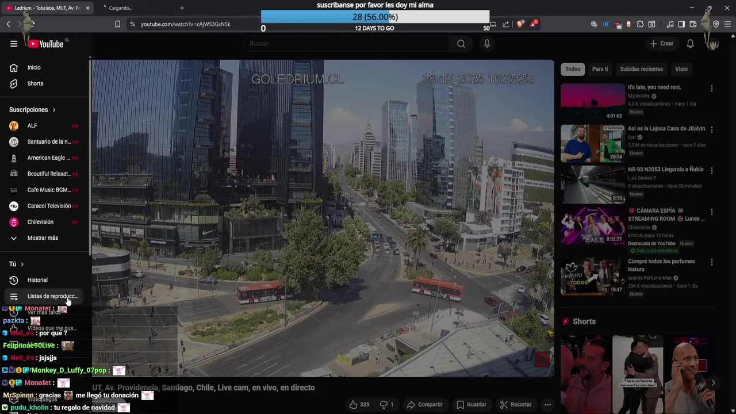The image size is (736, 414).
Task: Open options for perfumes Natura video
Action: (712, 263)
